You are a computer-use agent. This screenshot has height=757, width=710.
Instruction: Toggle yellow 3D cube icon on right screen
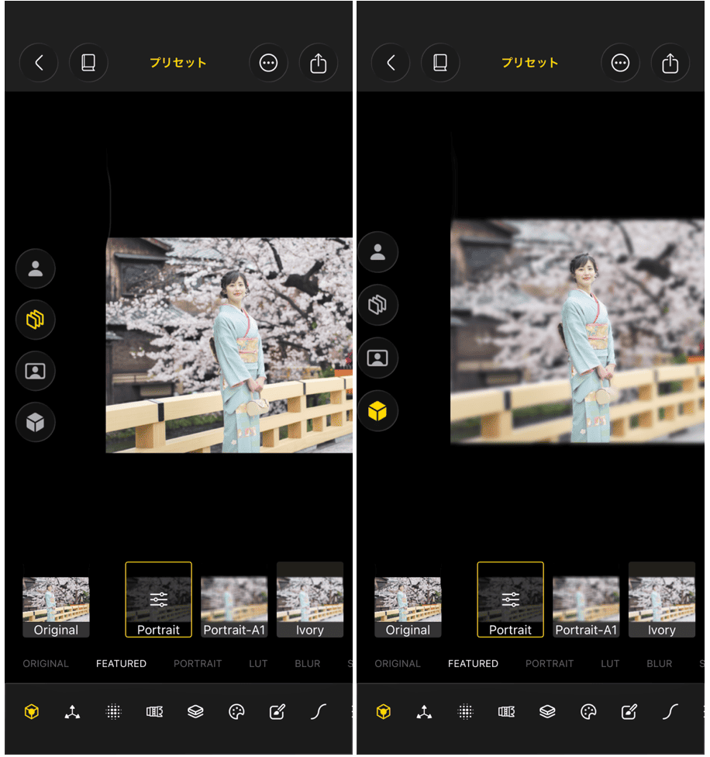[x=377, y=411]
